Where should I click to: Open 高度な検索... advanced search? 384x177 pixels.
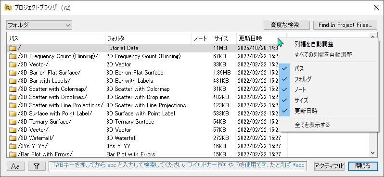click(x=287, y=25)
